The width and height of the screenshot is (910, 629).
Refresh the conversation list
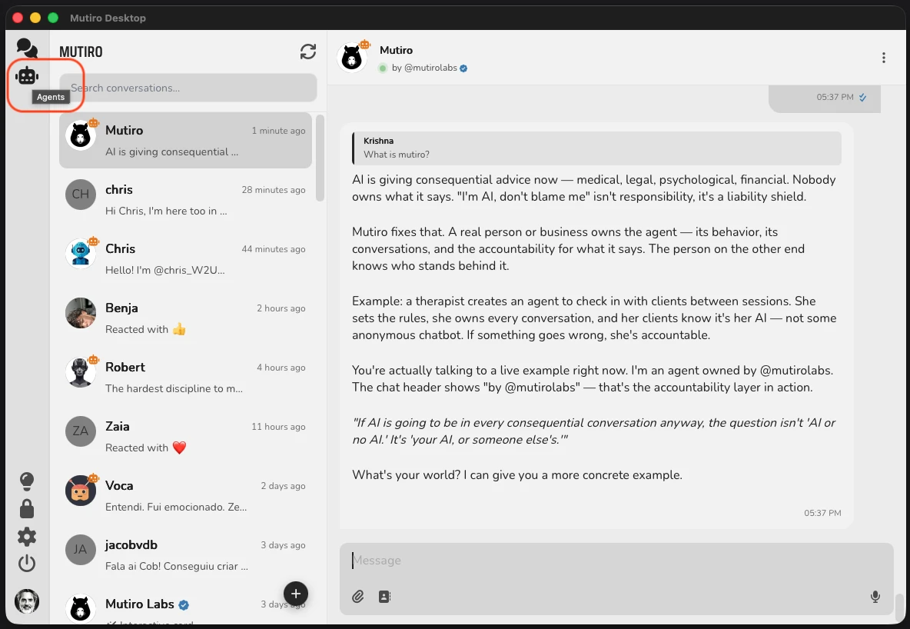(308, 52)
